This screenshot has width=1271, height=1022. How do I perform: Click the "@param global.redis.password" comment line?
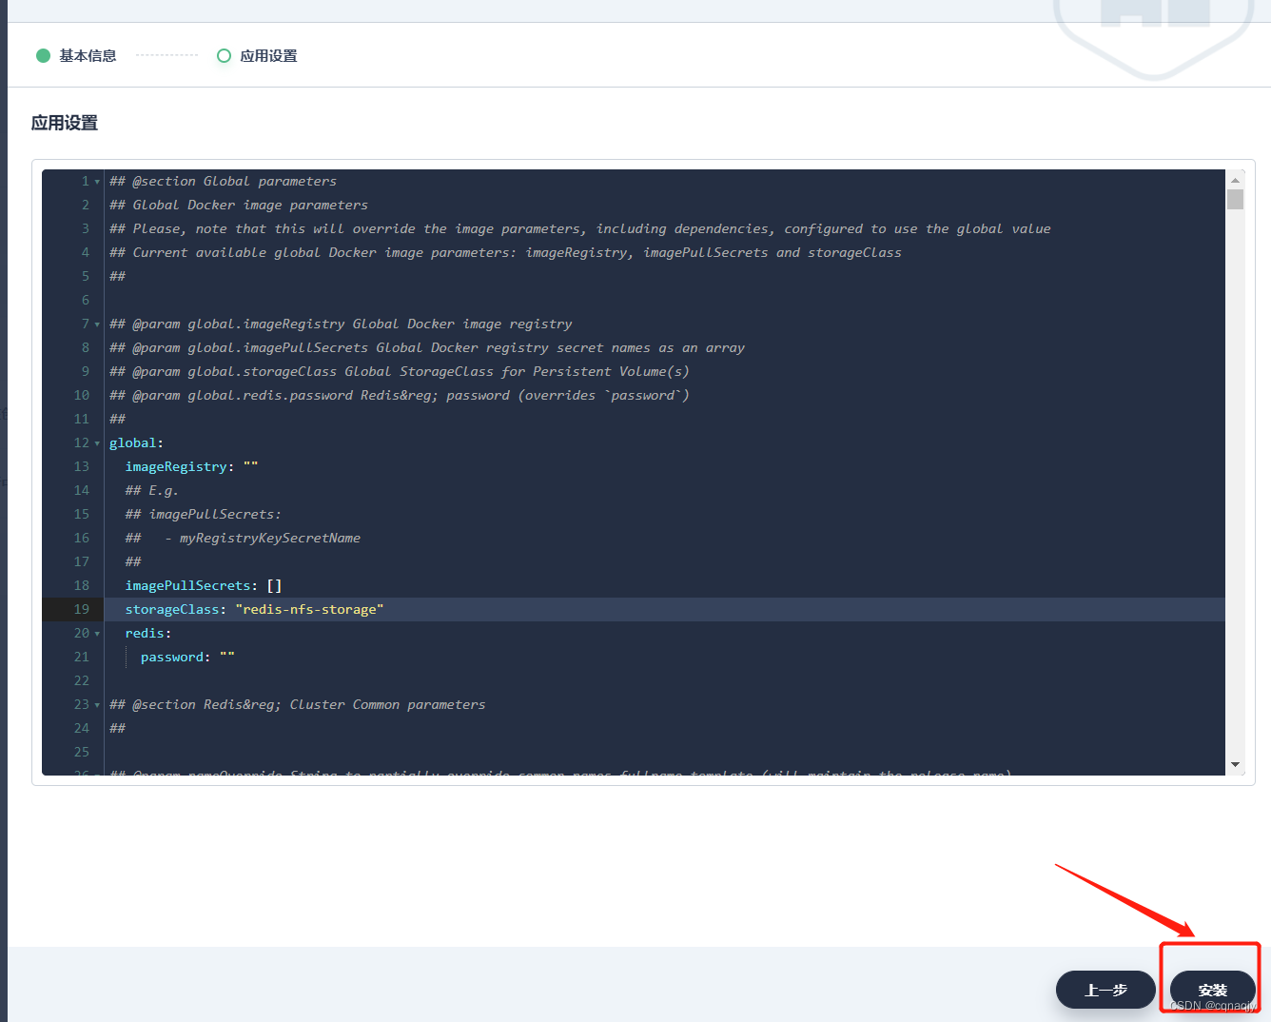pos(400,395)
